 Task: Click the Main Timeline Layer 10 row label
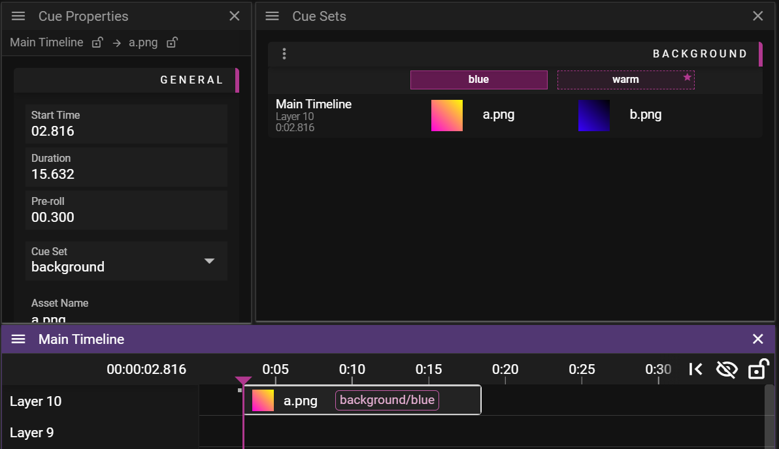pyautogui.click(x=314, y=116)
